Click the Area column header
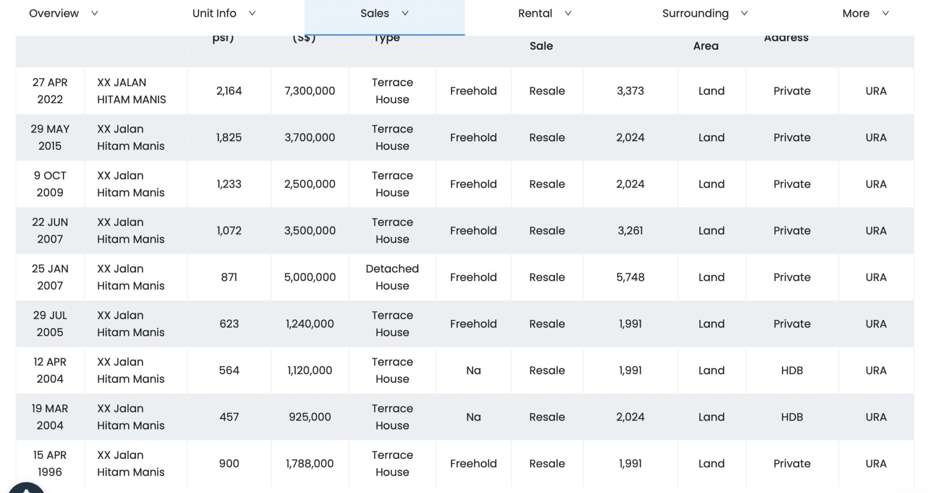This screenshot has width=933, height=493. [706, 46]
